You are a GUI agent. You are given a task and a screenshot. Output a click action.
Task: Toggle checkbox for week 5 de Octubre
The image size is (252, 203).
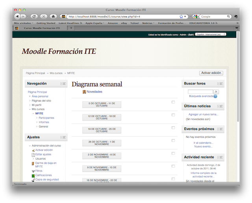pos(173,102)
